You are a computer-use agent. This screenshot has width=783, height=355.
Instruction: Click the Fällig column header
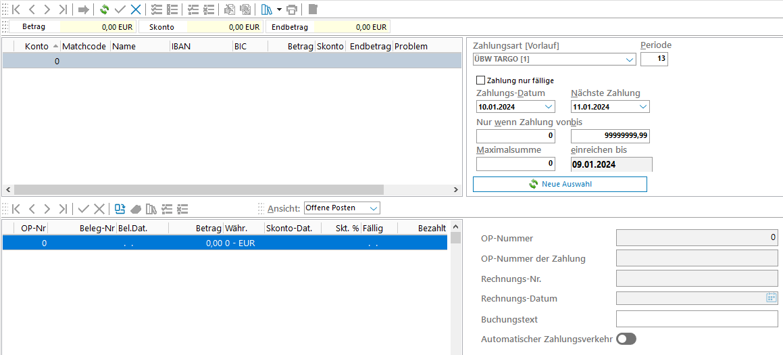click(x=373, y=229)
